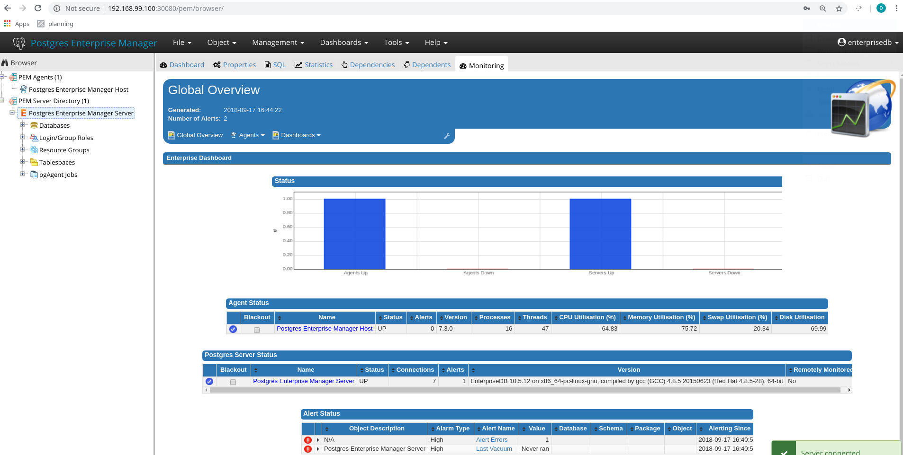Click the browser back arrow
This screenshot has height=455, width=903.
pyautogui.click(x=8, y=8)
